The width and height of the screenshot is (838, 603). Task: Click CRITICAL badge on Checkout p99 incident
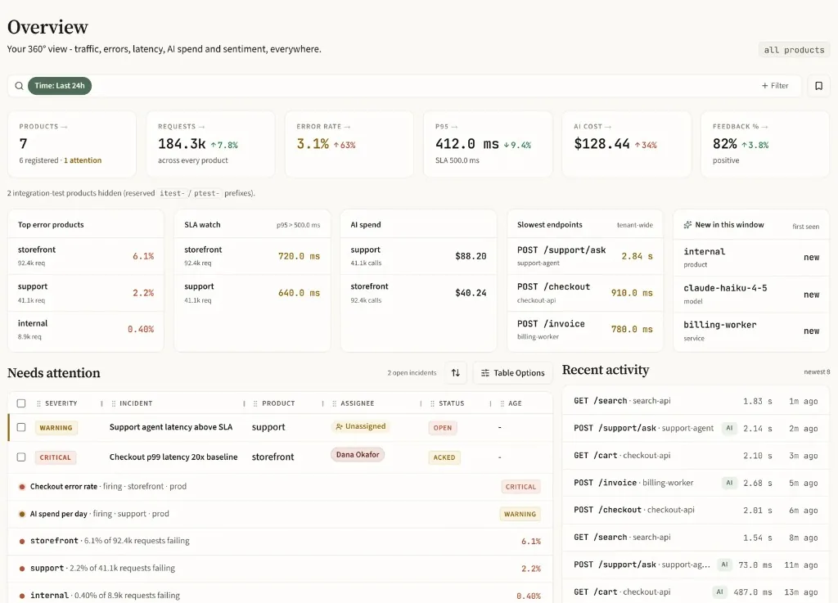point(55,457)
